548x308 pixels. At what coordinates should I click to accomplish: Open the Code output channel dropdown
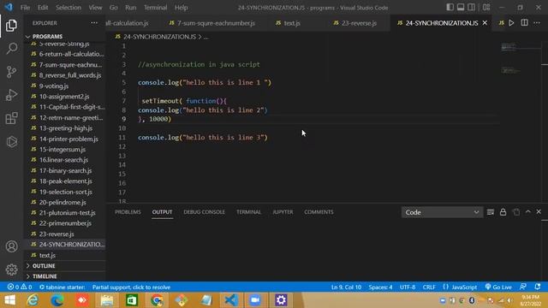pyautogui.click(x=442, y=212)
